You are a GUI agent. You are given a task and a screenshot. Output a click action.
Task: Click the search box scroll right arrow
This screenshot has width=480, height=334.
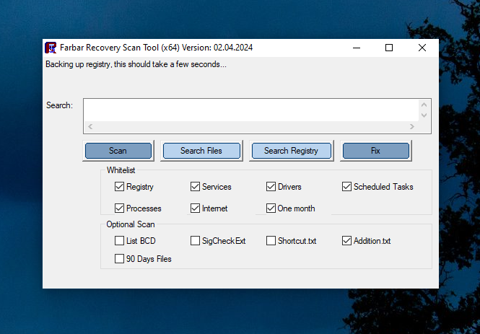click(x=412, y=127)
